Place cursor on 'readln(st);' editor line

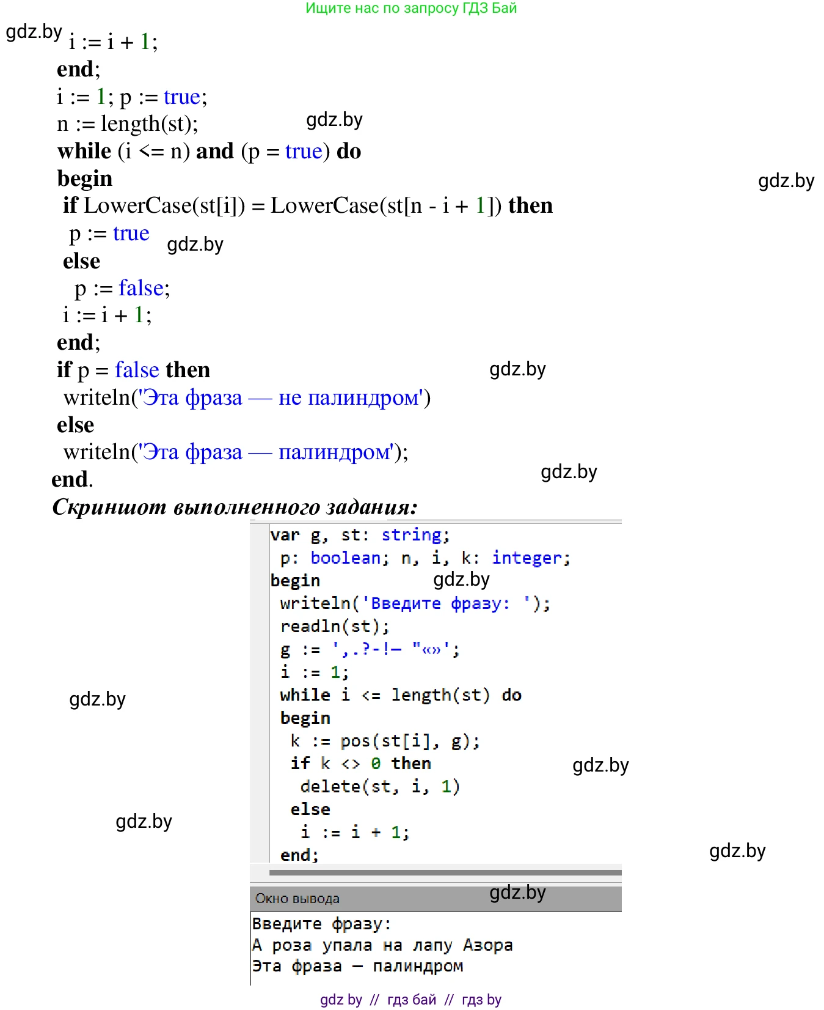tap(334, 626)
